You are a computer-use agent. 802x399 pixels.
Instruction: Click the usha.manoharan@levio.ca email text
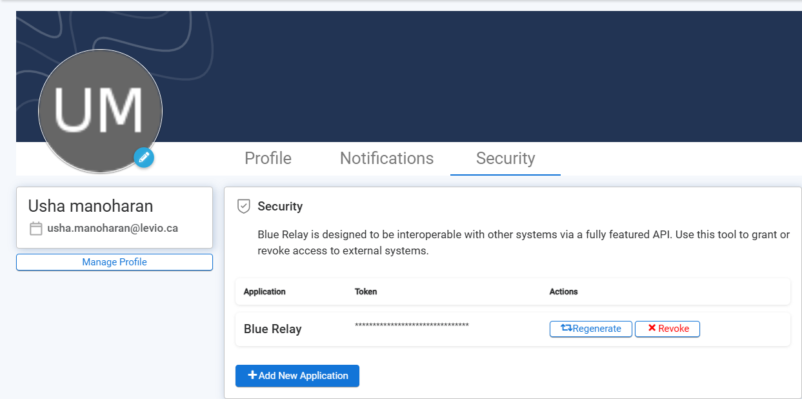click(112, 228)
